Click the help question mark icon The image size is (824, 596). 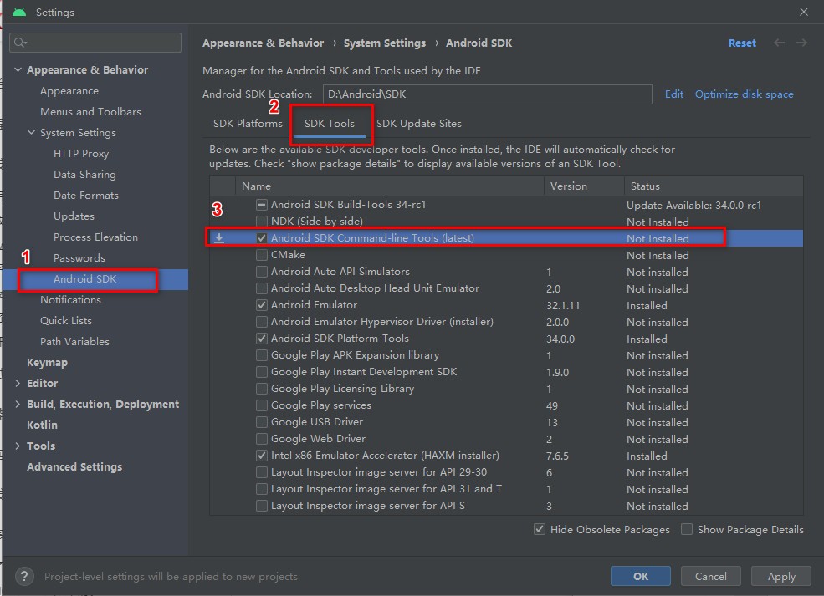[25, 576]
